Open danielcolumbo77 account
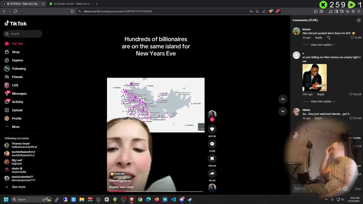This screenshot has height=204, width=363. pyautogui.click(x=20, y=178)
